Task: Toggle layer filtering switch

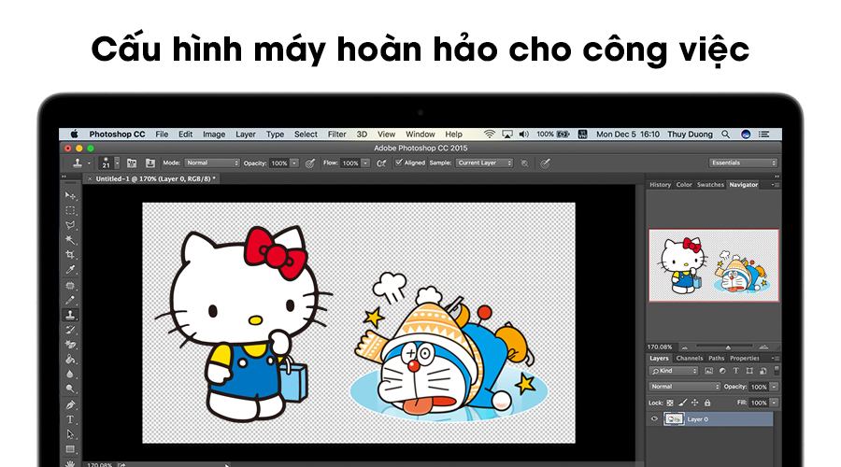Action: click(x=777, y=371)
